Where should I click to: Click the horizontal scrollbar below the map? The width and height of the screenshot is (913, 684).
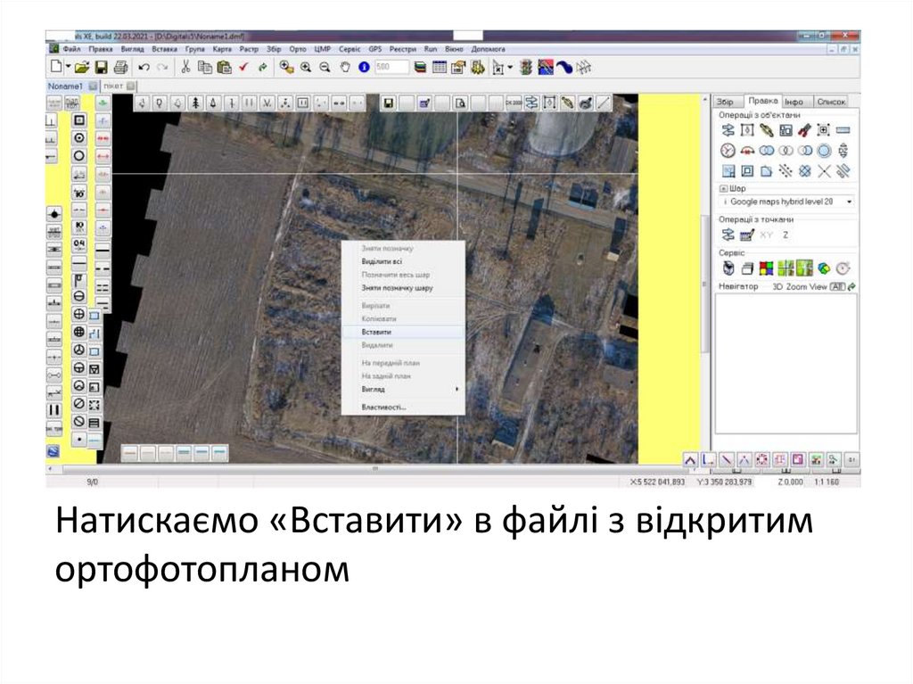pyautogui.click(x=375, y=468)
